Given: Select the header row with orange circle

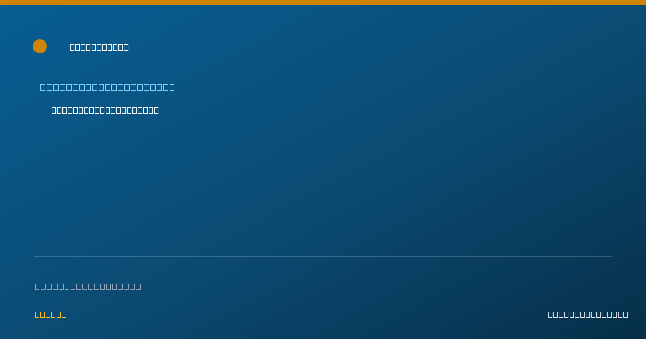Looking at the screenshot, I should point(81,46).
